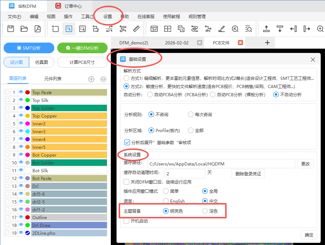Viewport: 325px width, 245px height.
Task: Click the IPC netlist toolbar icon
Action: tap(208, 29)
